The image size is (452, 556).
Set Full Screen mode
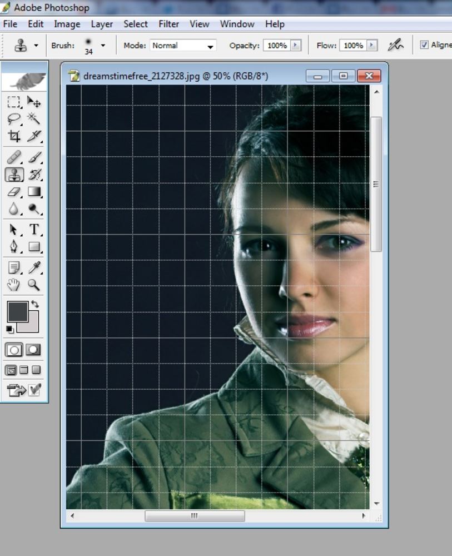pos(36,370)
